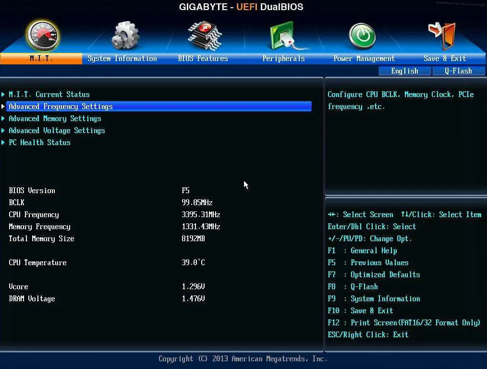The width and height of the screenshot is (487, 369).
Task: Open Advanced Voltage Settings submenu
Action: [57, 131]
